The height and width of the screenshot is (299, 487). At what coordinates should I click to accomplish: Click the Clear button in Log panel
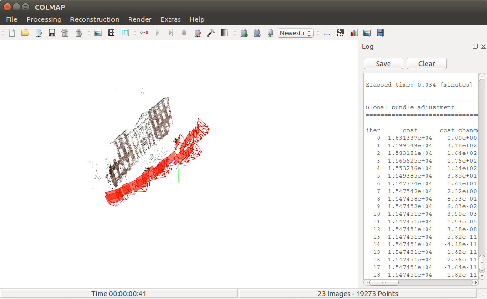pyautogui.click(x=427, y=64)
